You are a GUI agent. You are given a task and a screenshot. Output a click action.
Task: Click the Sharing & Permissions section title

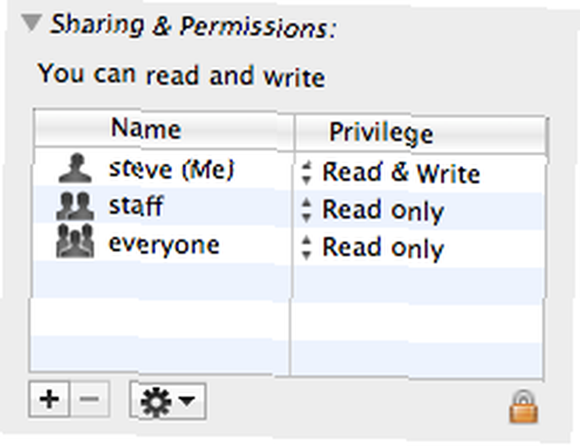193,26
